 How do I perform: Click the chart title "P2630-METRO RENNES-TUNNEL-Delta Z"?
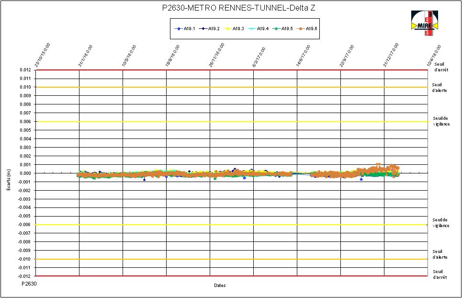click(x=239, y=8)
